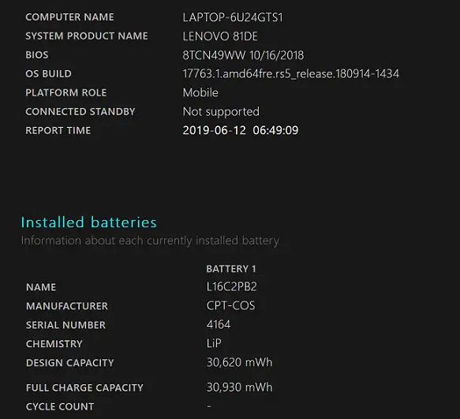Click the REPORT TIME label
The image size is (460, 419).
pyautogui.click(x=58, y=130)
